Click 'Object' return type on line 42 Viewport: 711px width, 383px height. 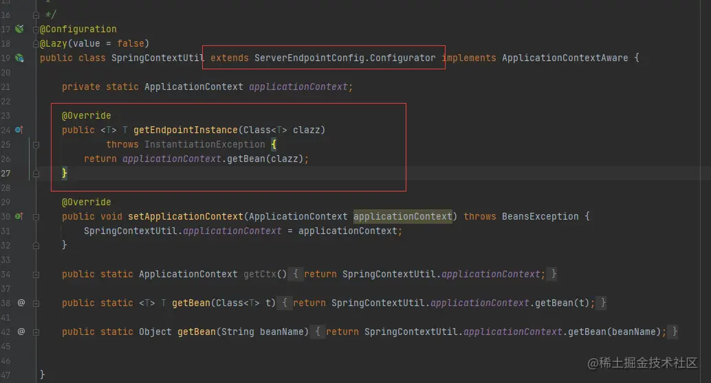tap(155, 332)
